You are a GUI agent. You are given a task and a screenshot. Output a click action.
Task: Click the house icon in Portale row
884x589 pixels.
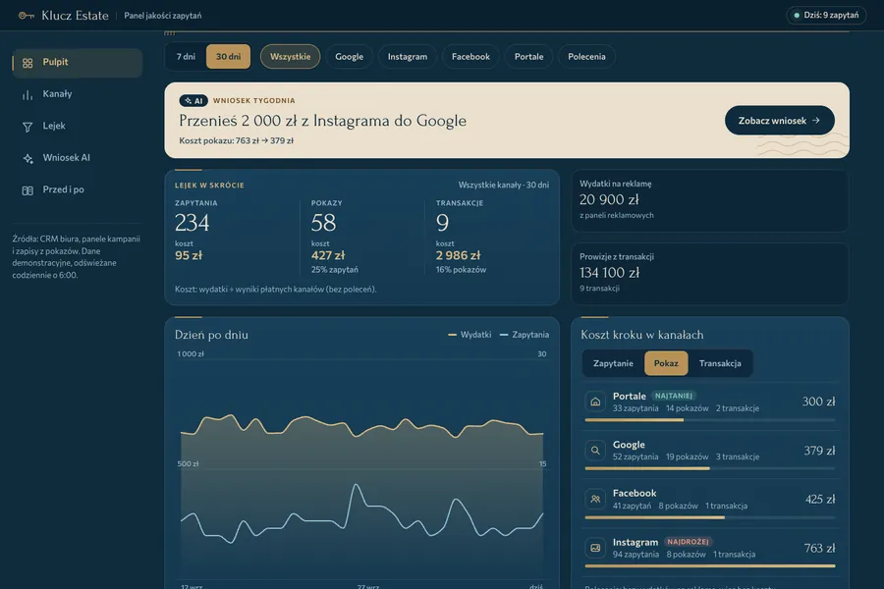[x=595, y=402]
